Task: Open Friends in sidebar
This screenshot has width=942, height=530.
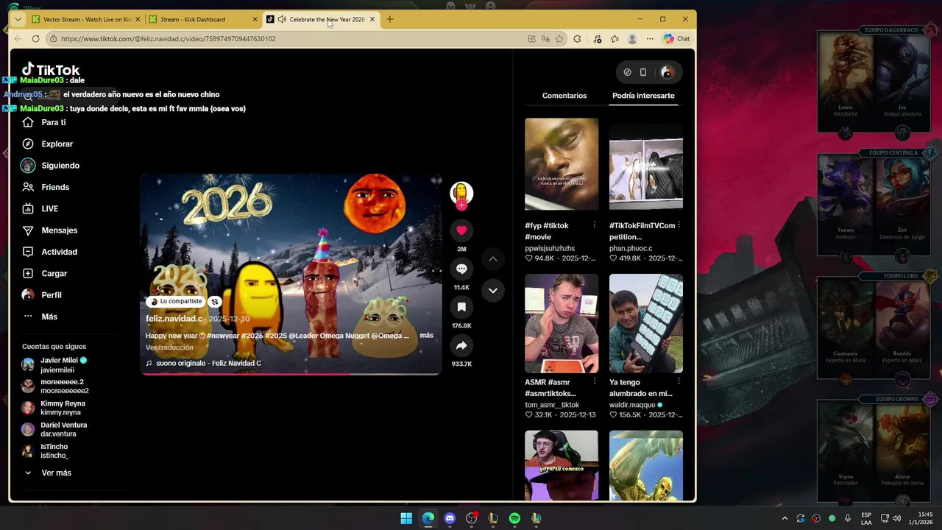Action: point(46,187)
